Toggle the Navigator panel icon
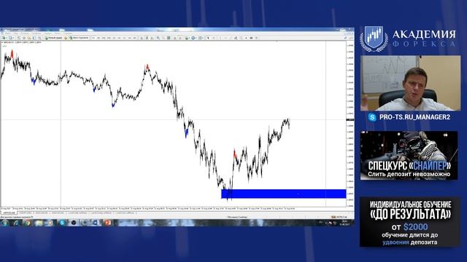This screenshot has width=467, height=262. pyautogui.click(x=29, y=38)
